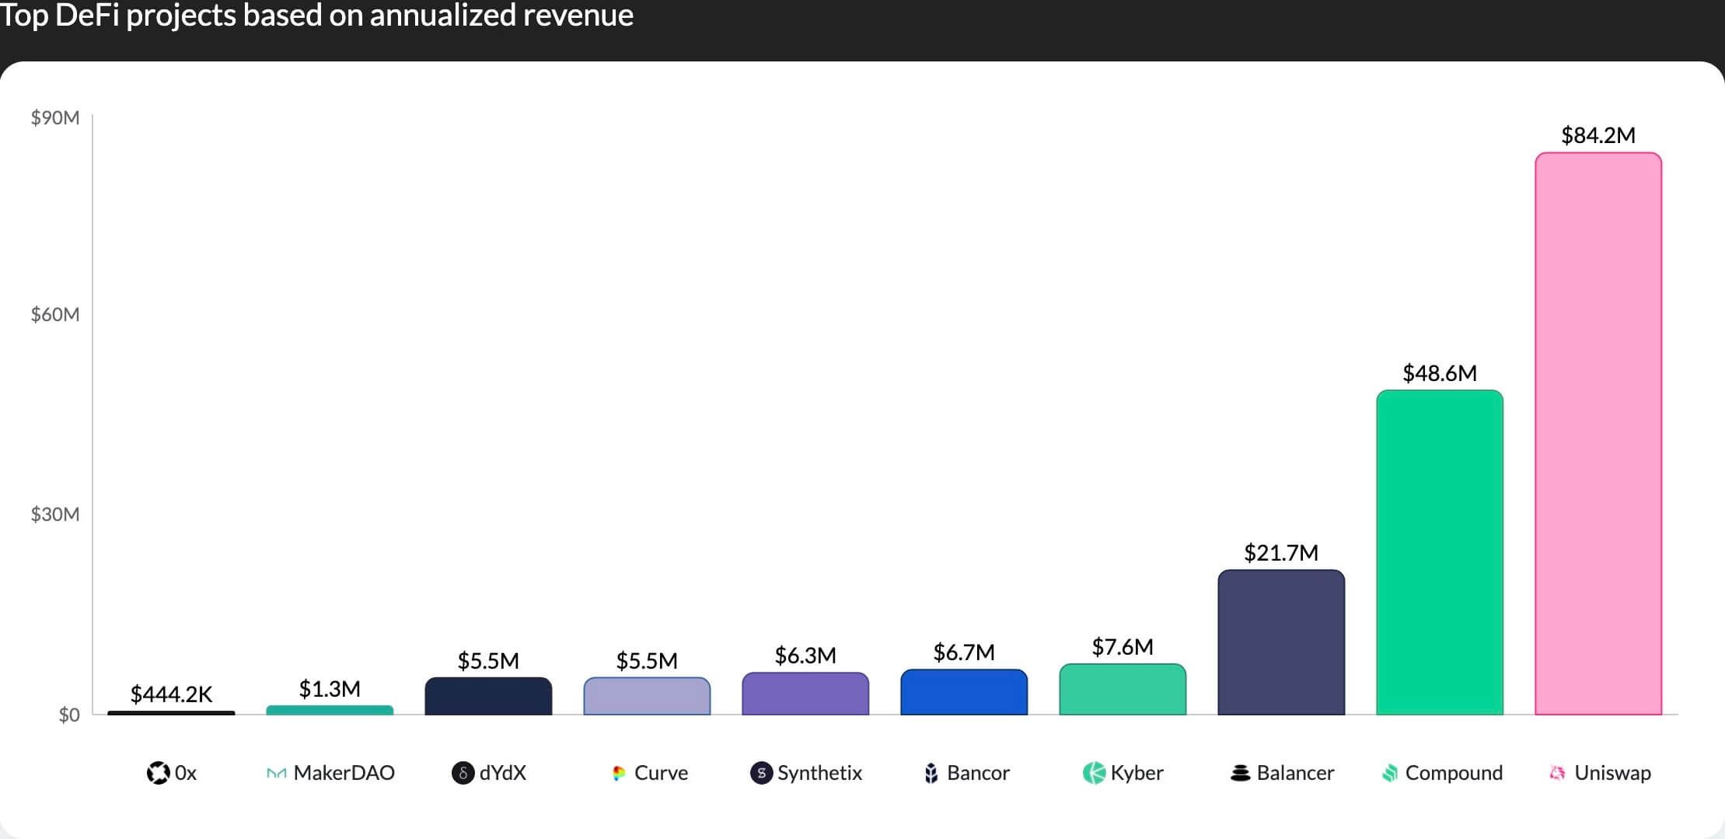Click the Compound legend name

1454,773
